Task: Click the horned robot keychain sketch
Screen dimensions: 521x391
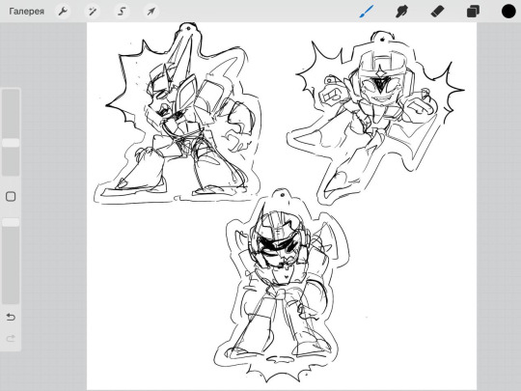Action: (x=178, y=113)
